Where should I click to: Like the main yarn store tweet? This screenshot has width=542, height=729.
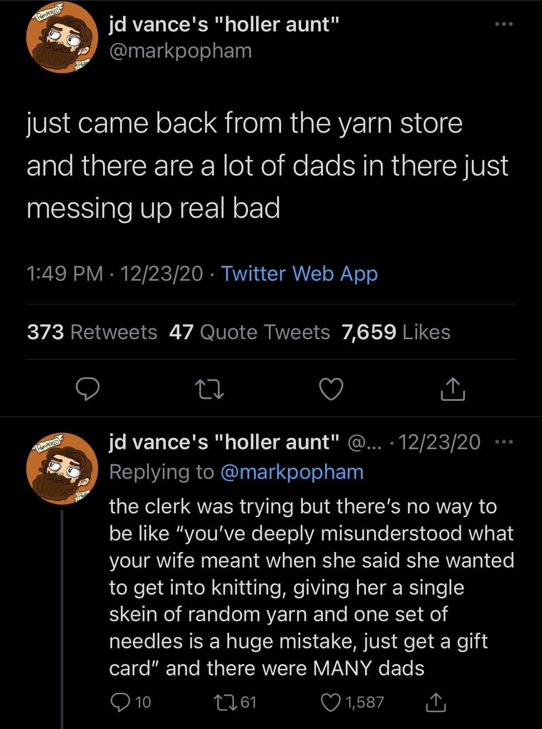(x=332, y=389)
